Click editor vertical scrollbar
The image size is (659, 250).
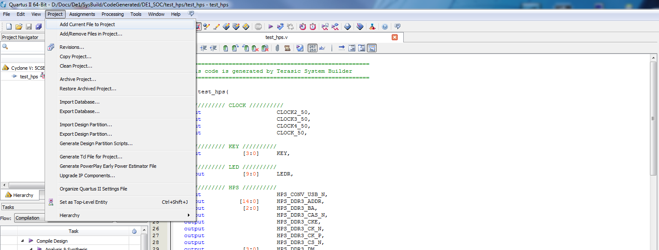point(653,118)
